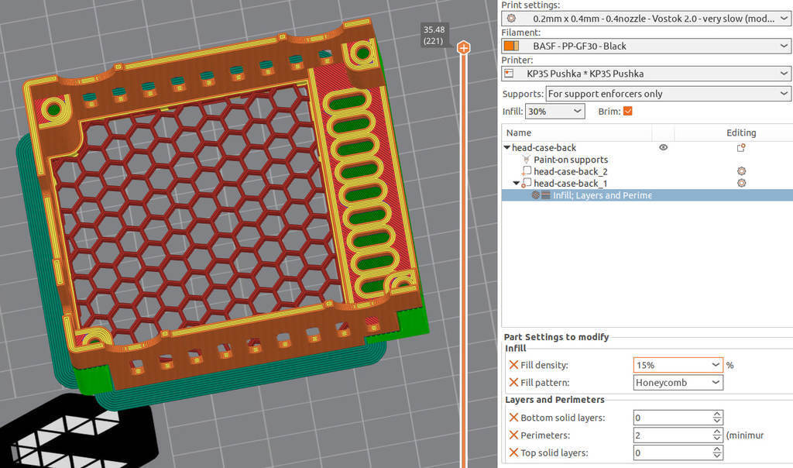Select 'Infill; Layers and Perimeters' entry

(601, 195)
